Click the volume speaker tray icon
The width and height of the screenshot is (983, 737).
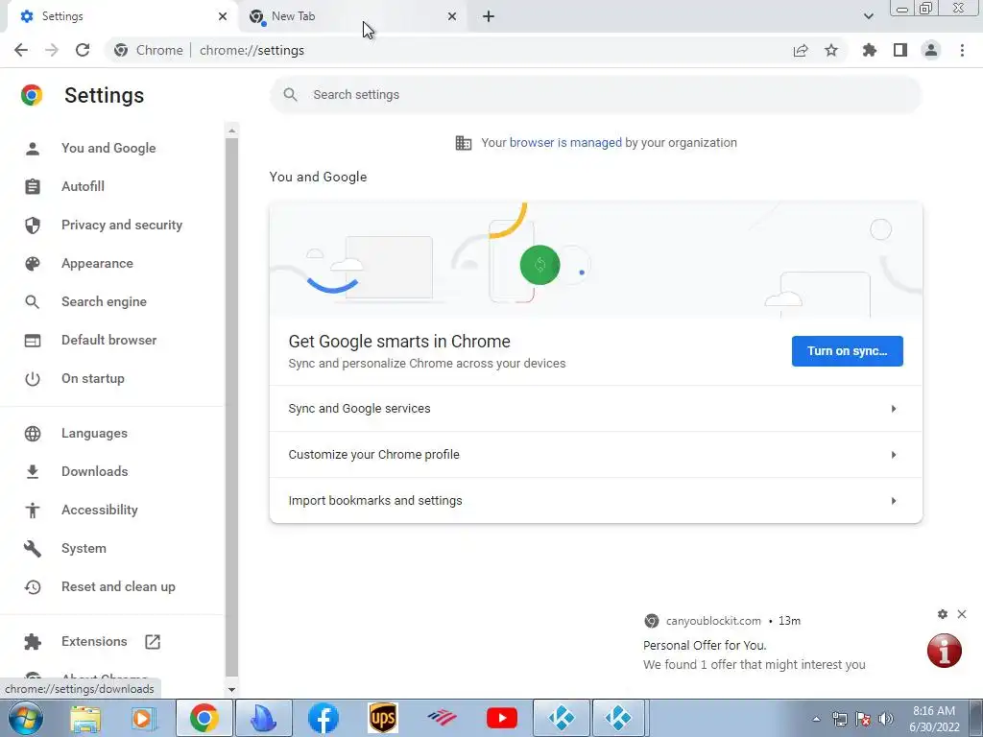click(885, 719)
